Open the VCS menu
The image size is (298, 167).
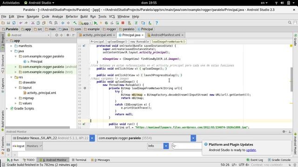point(112,17)
